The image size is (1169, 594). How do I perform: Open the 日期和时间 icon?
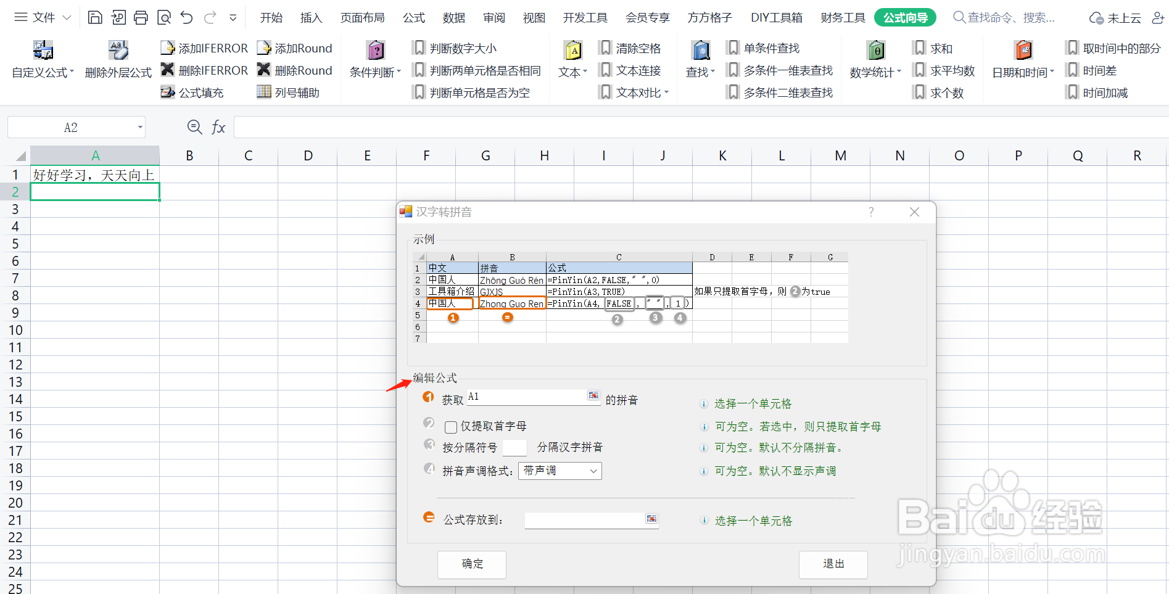click(x=1023, y=59)
